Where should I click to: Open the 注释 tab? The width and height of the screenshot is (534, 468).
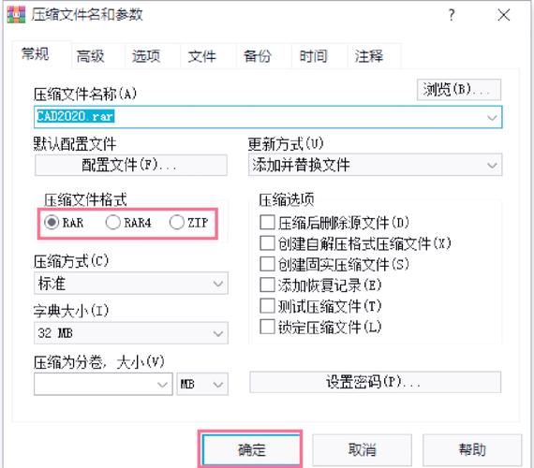[x=369, y=56]
